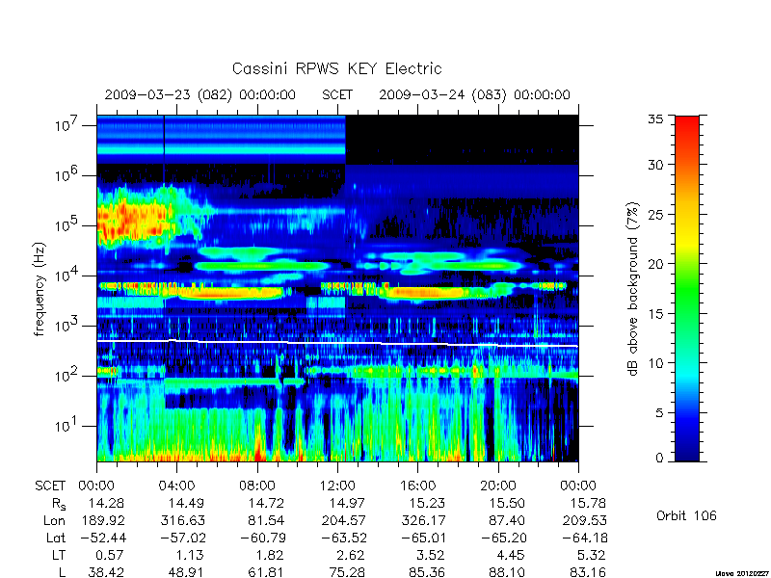Click the 'Lon' row label
Screen dimensions: 771x578
coord(54,520)
